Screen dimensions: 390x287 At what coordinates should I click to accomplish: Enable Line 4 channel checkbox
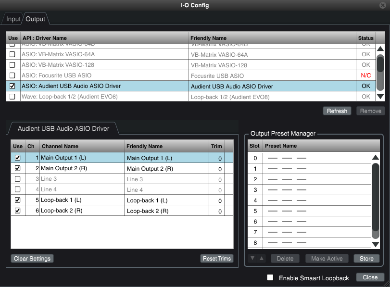click(x=18, y=189)
